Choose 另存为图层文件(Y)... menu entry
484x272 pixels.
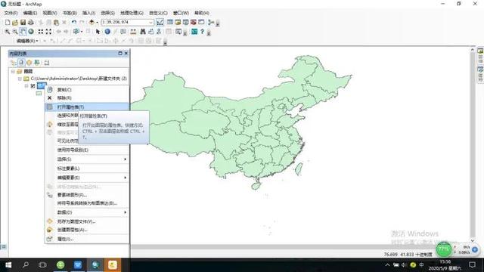pos(87,221)
